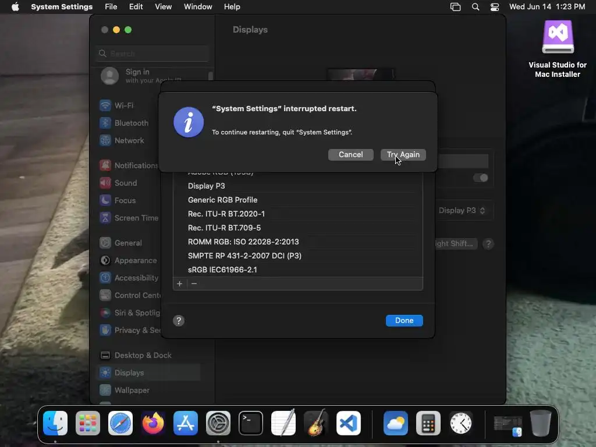This screenshot has width=596, height=447.
Task: Open Weather app in the Dock
Action: click(396, 423)
